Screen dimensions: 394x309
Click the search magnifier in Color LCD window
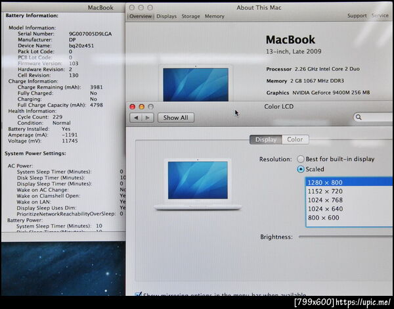[359, 117]
